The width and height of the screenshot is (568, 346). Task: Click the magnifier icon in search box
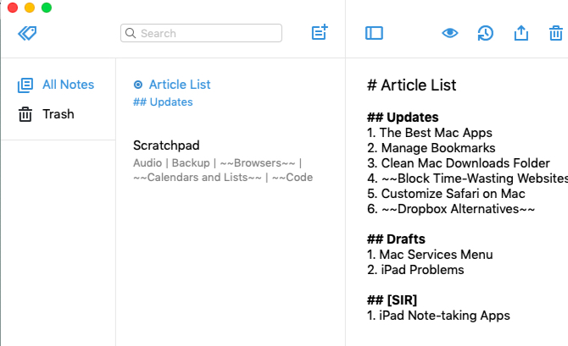coord(131,33)
